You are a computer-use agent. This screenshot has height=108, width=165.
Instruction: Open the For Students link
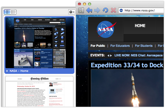pyautogui.click(x=144, y=46)
